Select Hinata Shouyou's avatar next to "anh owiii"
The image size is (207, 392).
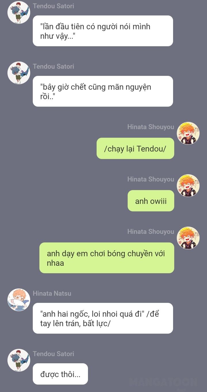188,186
